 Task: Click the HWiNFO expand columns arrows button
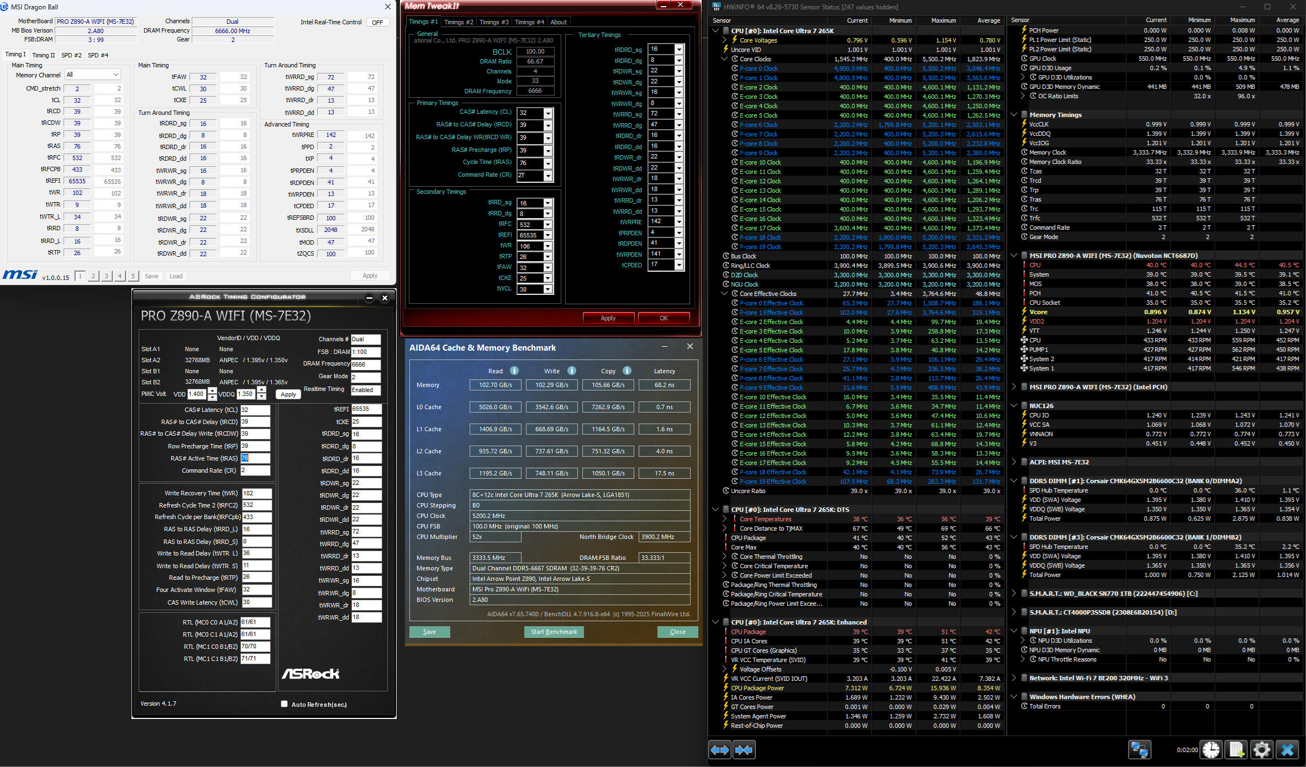(720, 750)
